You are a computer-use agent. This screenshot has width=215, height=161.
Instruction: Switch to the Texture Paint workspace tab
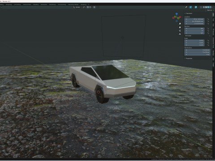[x=27, y=4]
